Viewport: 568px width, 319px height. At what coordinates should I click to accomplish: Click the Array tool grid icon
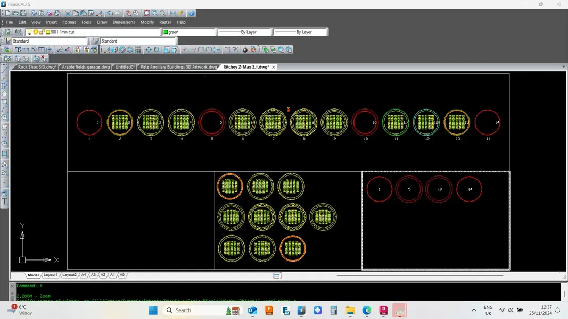(138, 49)
